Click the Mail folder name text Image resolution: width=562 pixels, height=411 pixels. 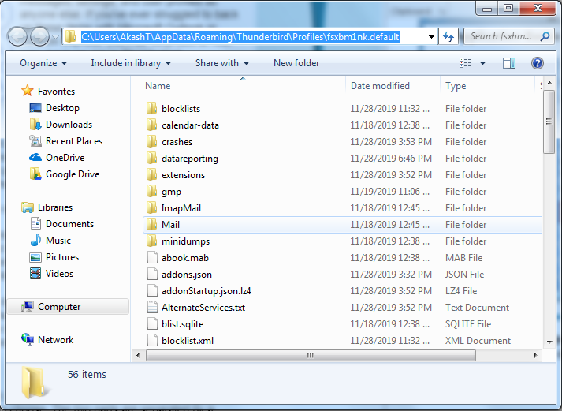(x=170, y=225)
